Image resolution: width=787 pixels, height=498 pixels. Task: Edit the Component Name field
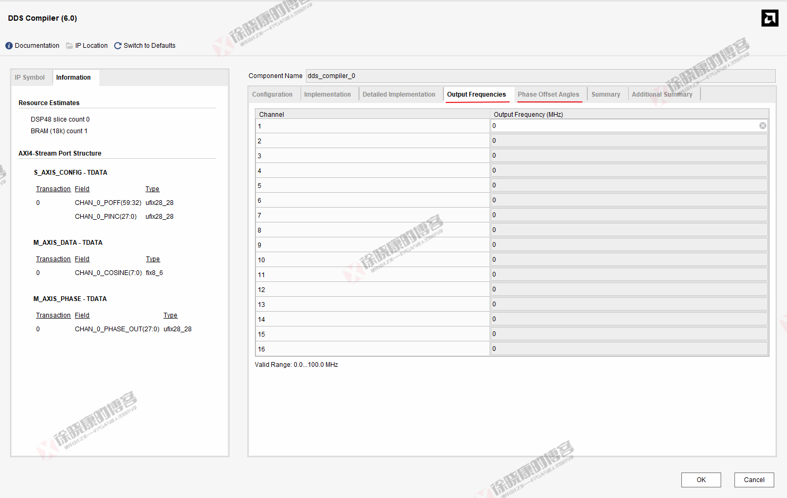[540, 76]
